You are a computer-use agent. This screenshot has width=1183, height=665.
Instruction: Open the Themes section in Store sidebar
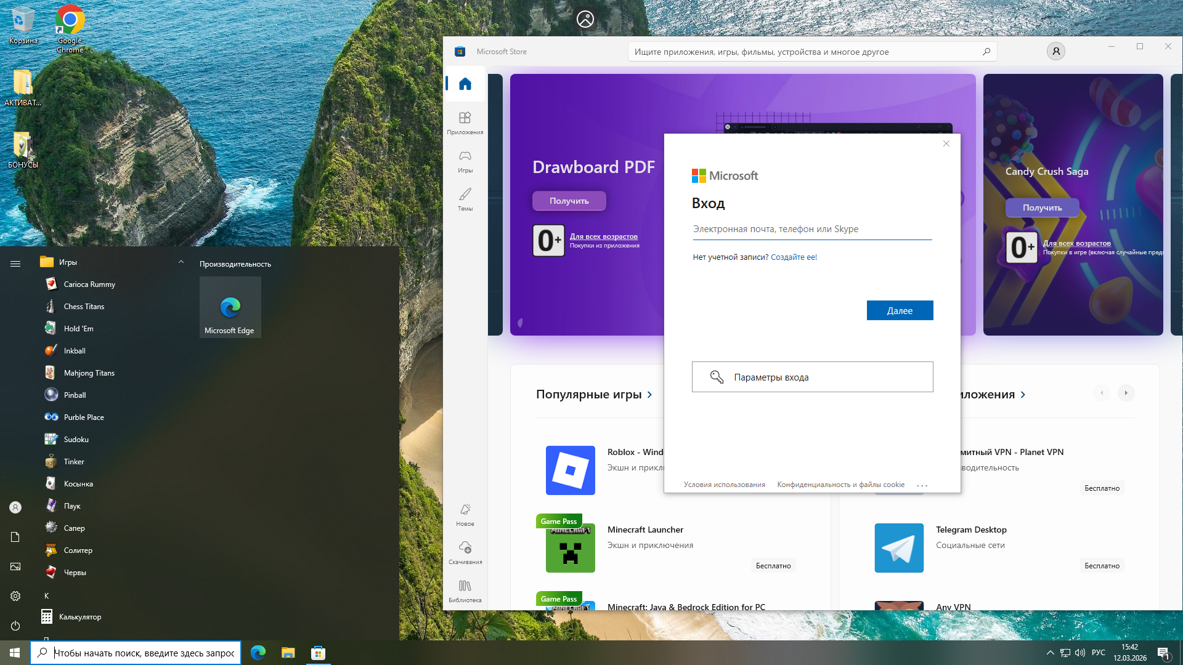click(x=465, y=198)
